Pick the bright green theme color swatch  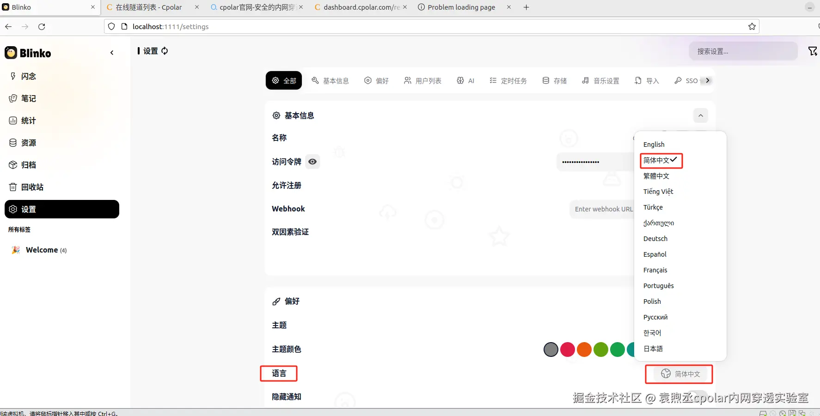(x=618, y=350)
